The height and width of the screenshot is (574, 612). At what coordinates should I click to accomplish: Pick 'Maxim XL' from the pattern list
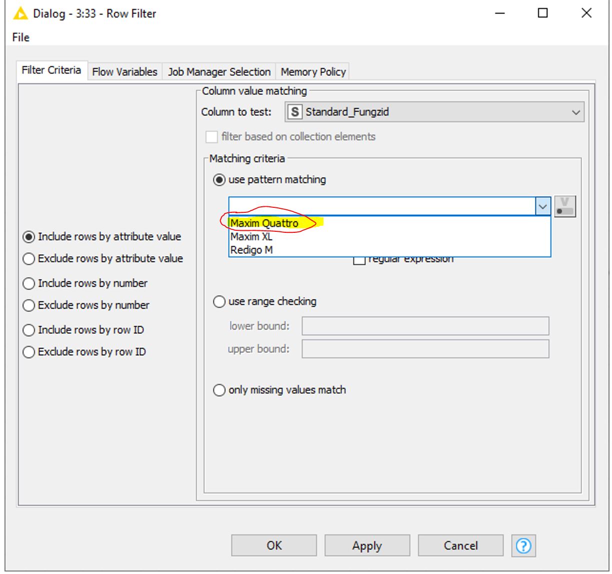(389, 237)
